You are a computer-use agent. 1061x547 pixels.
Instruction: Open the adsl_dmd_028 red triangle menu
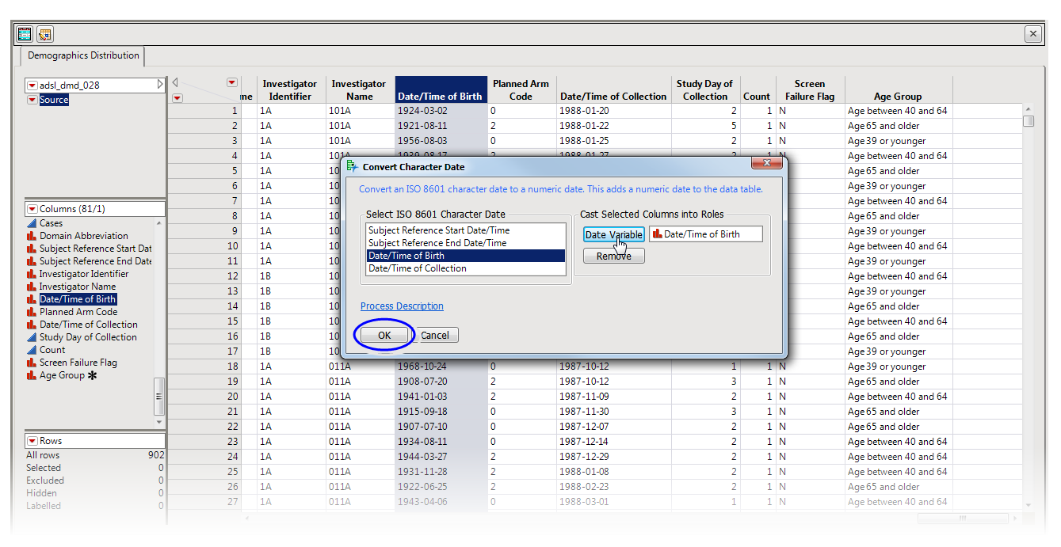(32, 85)
